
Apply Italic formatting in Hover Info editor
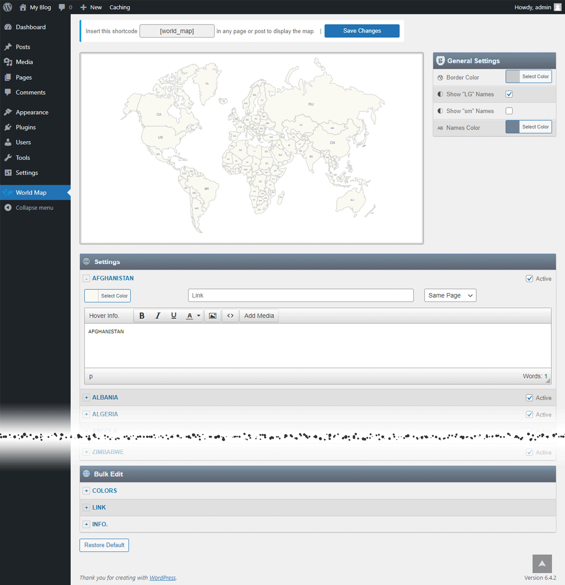(x=158, y=316)
